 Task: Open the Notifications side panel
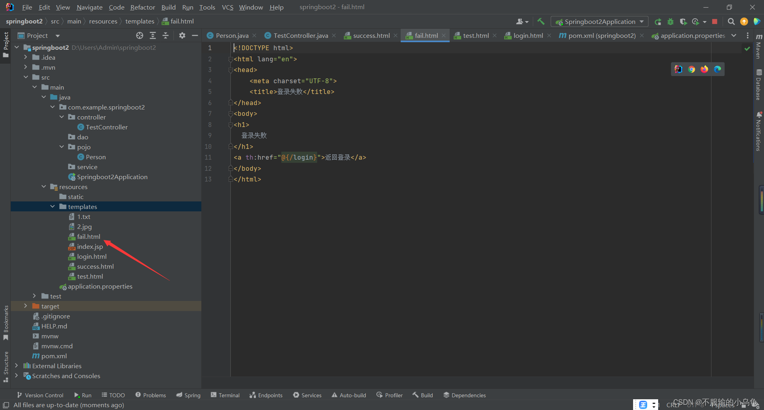click(759, 131)
